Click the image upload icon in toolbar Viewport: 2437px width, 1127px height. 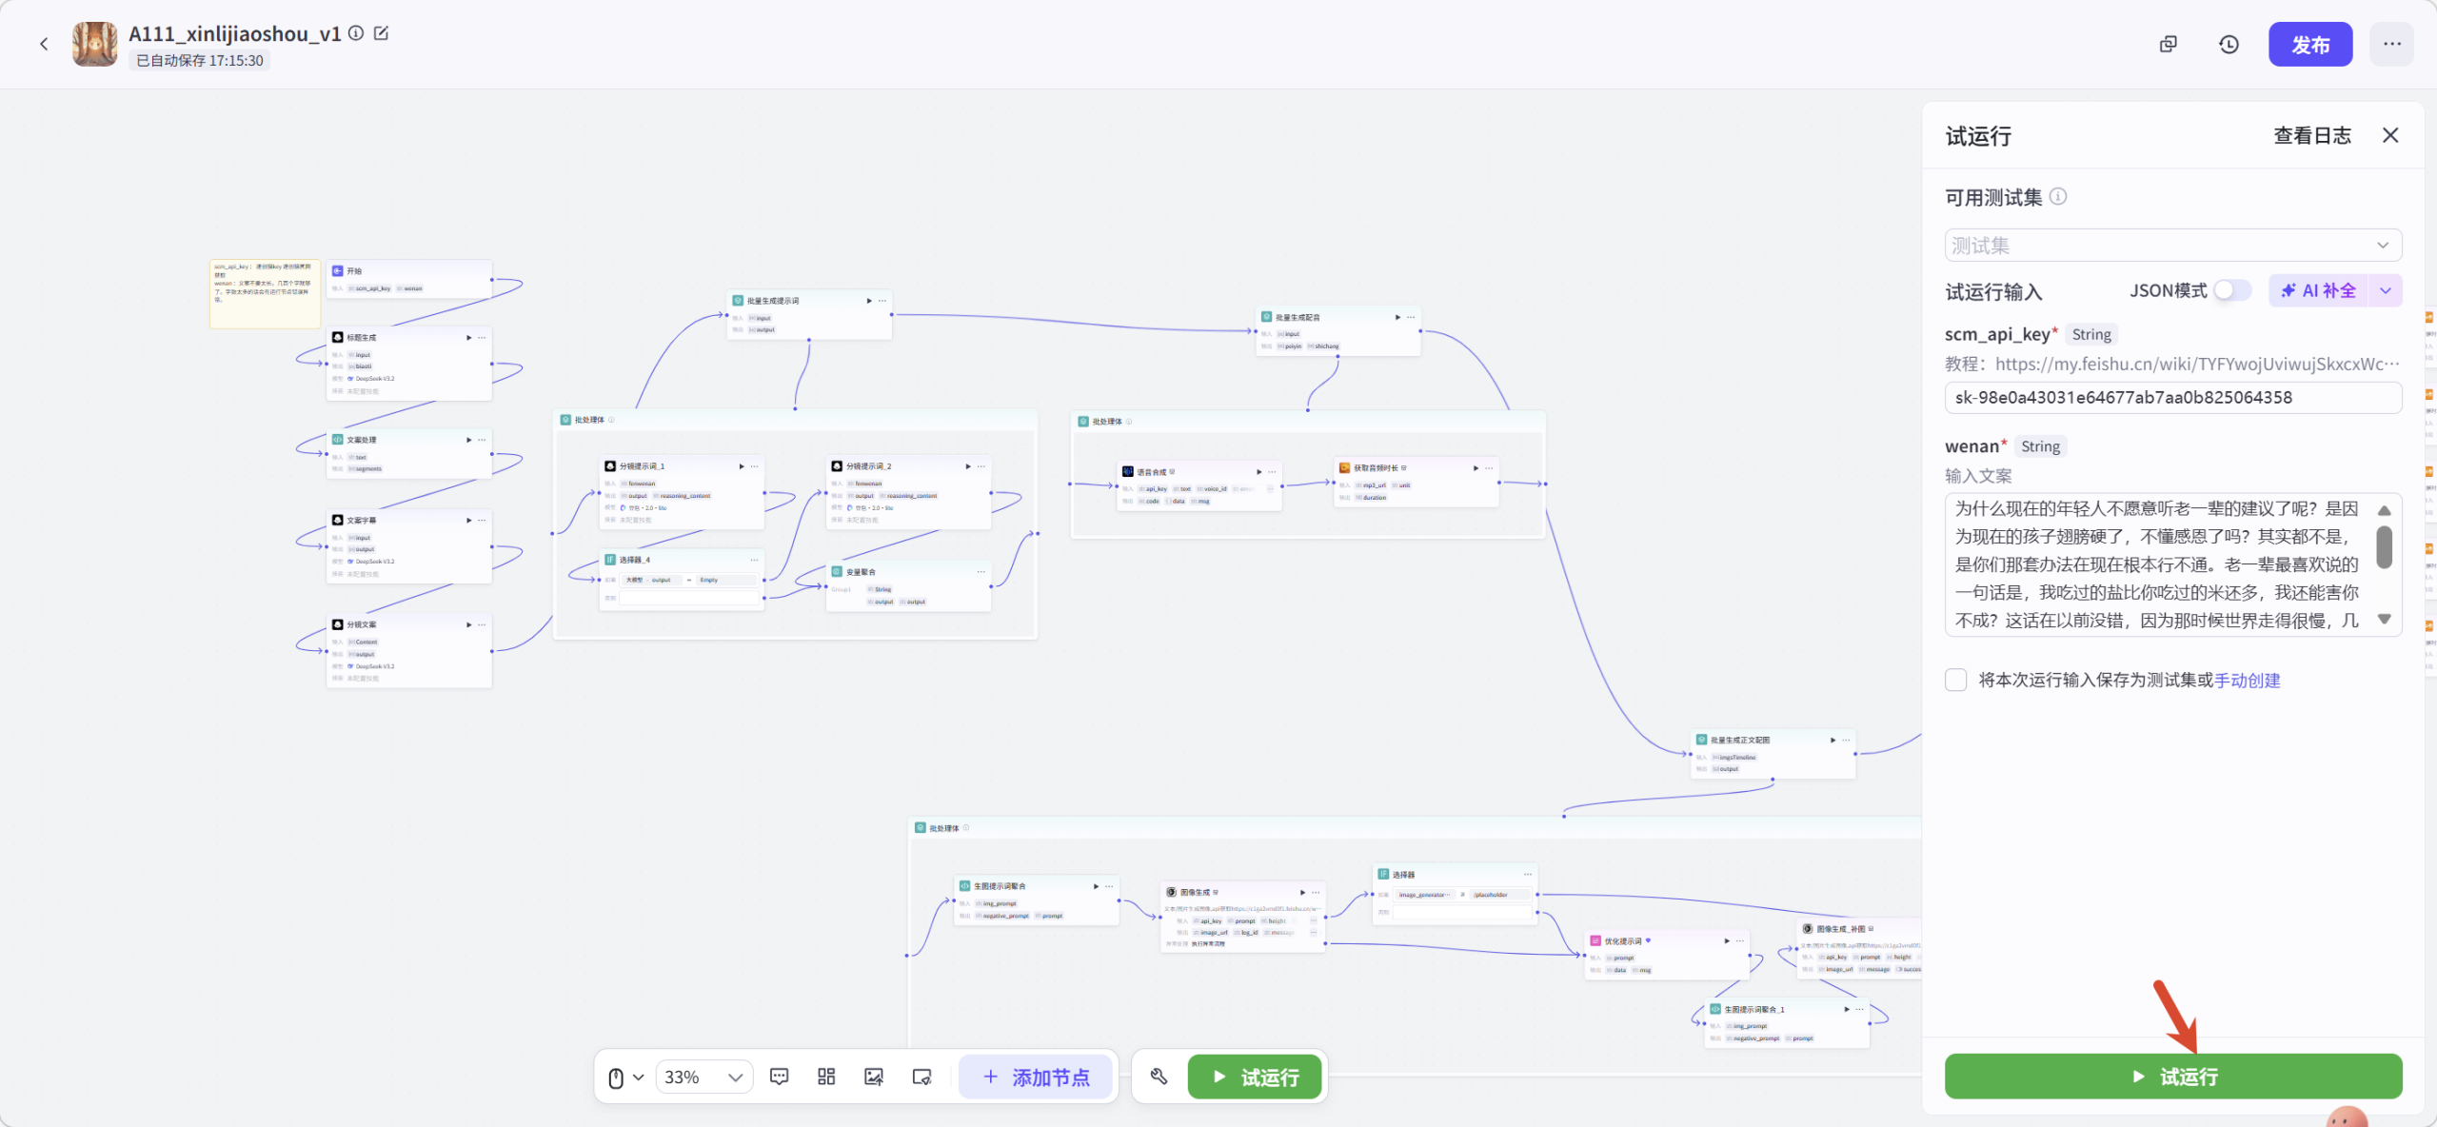(873, 1077)
